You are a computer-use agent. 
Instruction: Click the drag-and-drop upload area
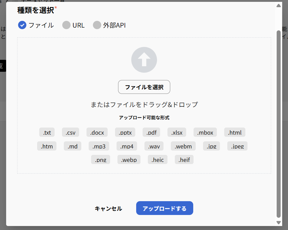[x=144, y=104]
